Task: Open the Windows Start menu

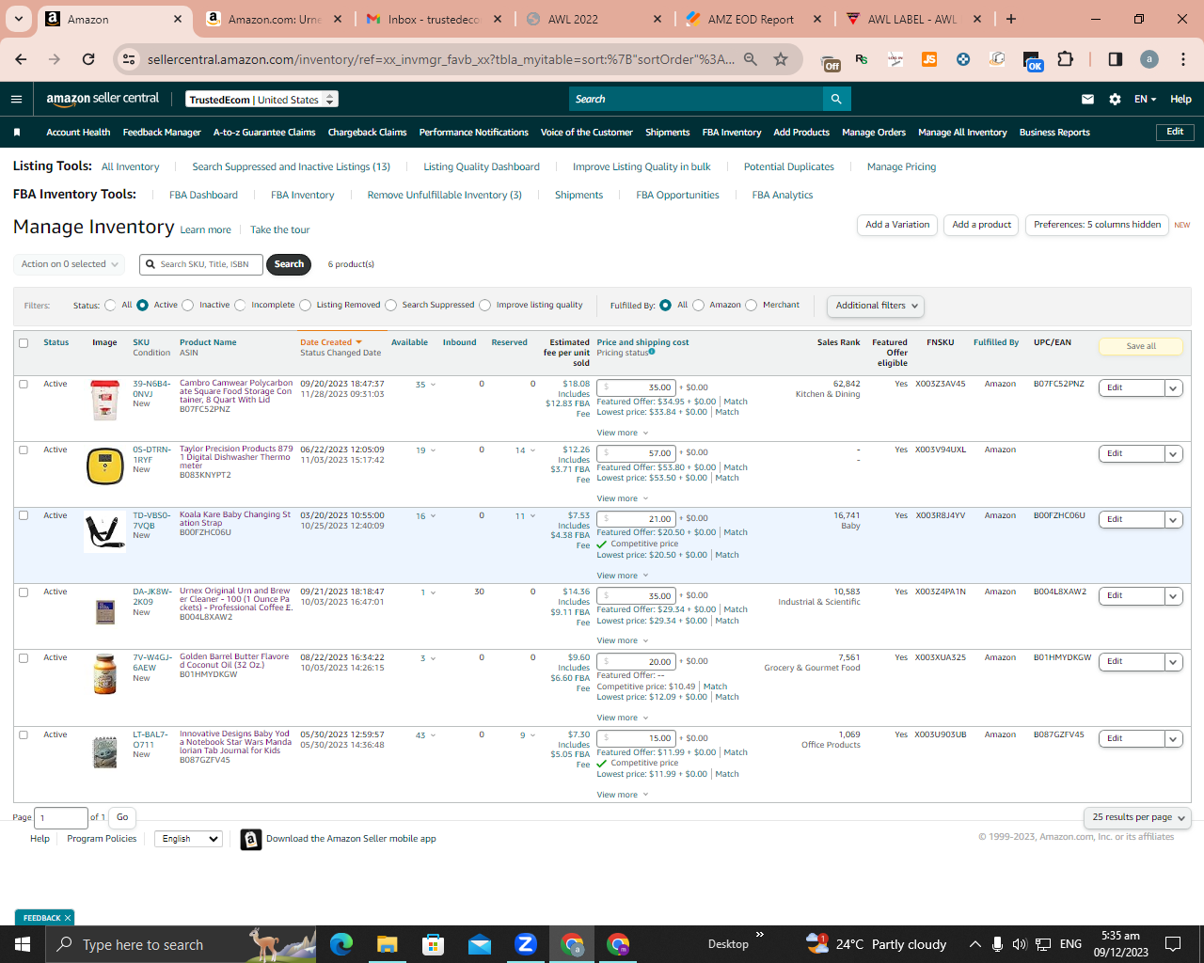Action: [23, 943]
